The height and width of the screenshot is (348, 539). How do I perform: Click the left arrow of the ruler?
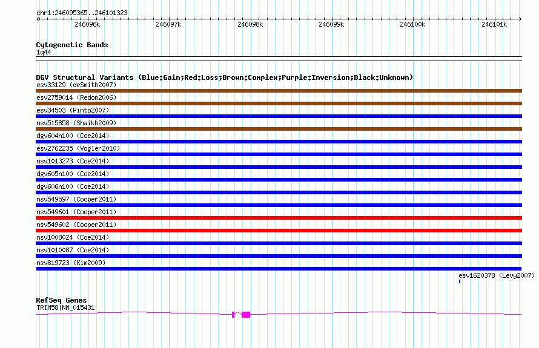[38, 19]
